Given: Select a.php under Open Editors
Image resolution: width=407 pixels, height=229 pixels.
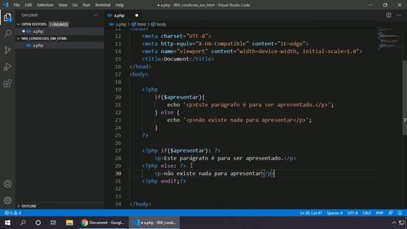Looking at the screenshot, I should [x=38, y=31].
